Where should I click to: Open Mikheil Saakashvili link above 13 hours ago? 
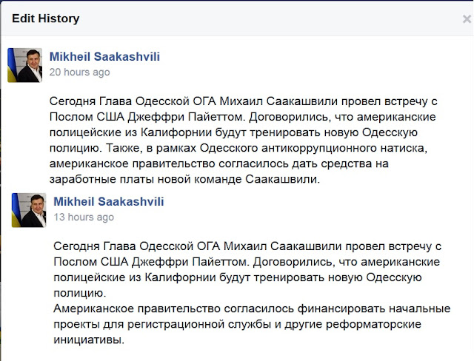click(x=109, y=201)
